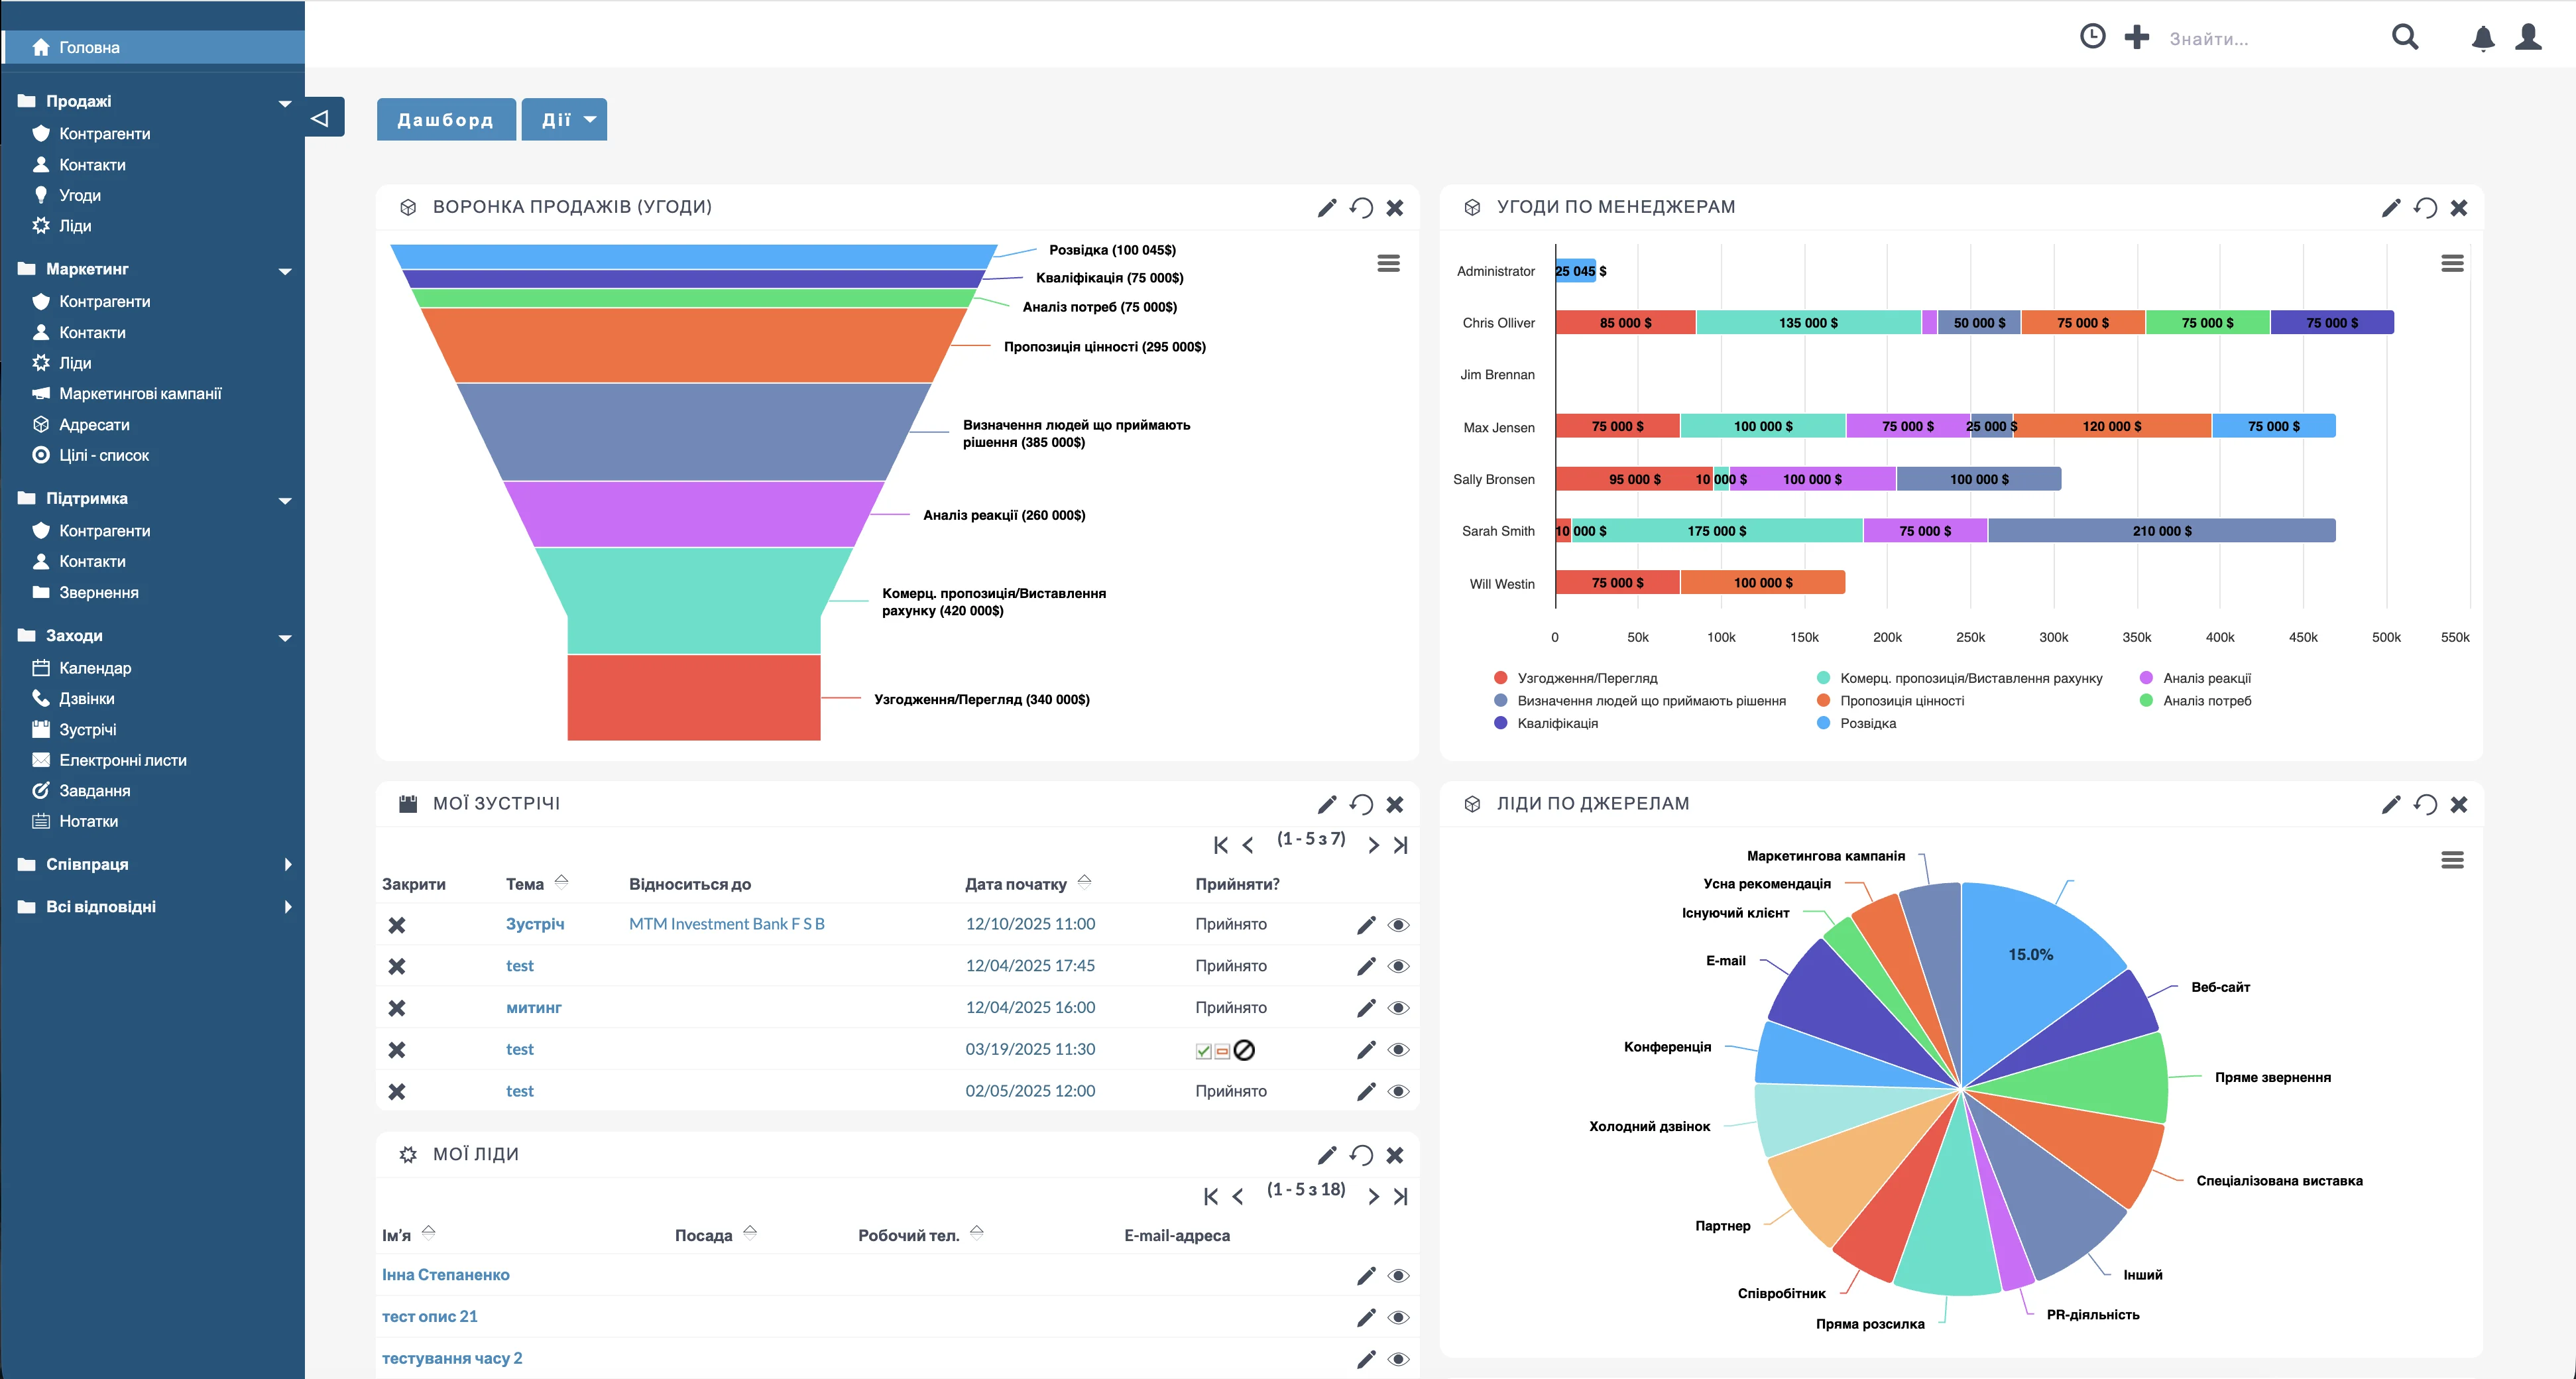Click the Знайти search field

click(x=2260, y=39)
